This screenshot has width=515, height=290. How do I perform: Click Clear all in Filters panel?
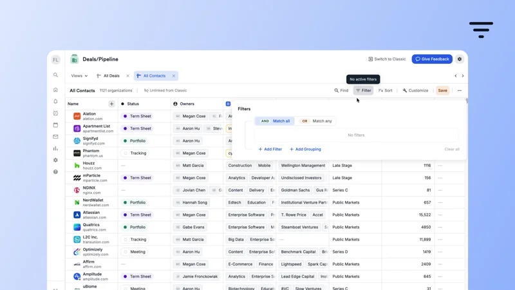[452, 150]
